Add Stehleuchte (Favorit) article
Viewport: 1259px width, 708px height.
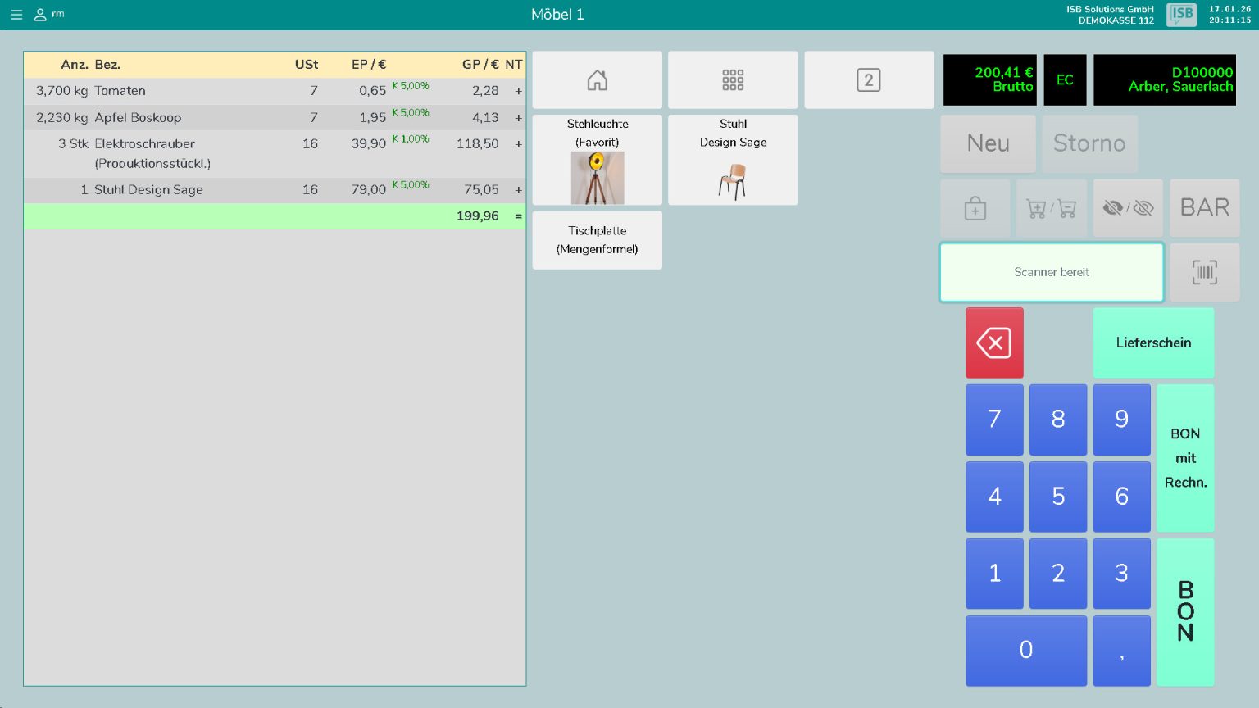click(x=597, y=161)
